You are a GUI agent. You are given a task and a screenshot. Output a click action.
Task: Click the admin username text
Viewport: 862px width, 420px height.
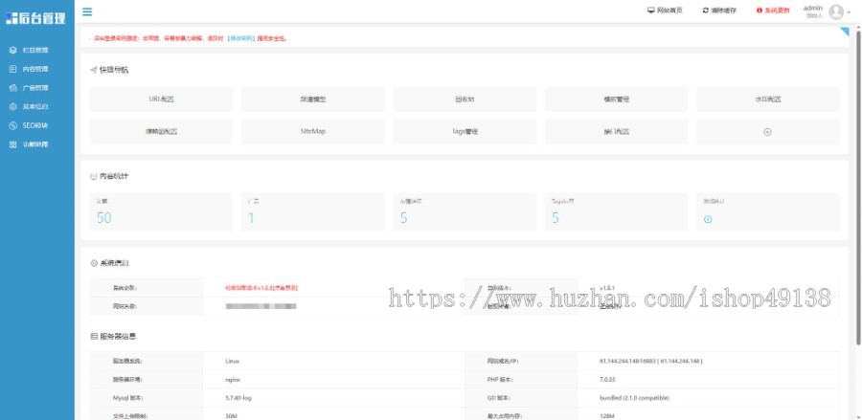click(813, 8)
